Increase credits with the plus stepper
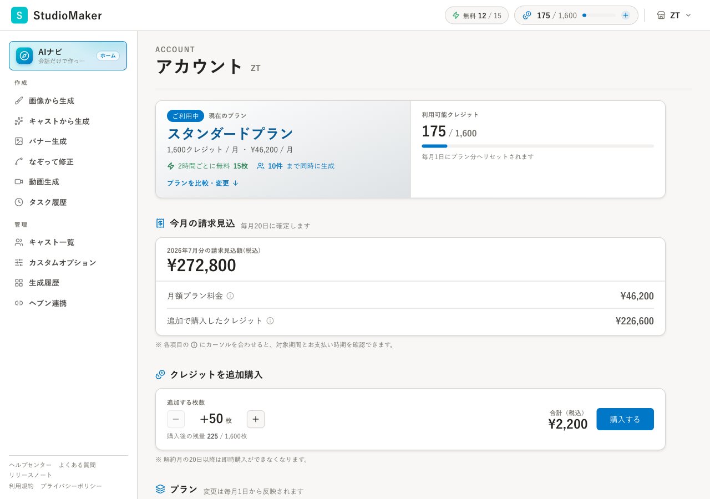 256,419
